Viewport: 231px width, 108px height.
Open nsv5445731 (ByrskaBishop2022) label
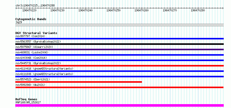pos(38,63)
